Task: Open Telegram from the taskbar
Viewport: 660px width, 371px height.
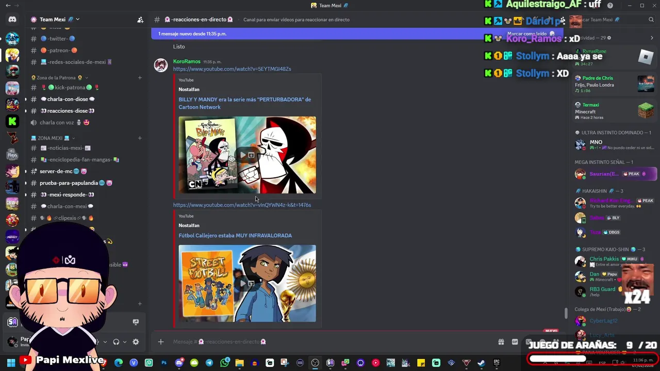Action: (209, 363)
